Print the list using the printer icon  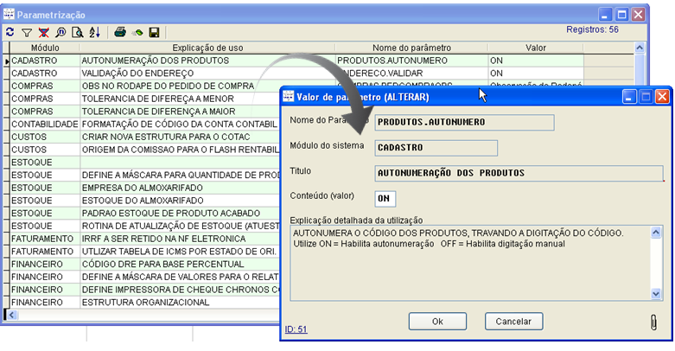coord(120,32)
